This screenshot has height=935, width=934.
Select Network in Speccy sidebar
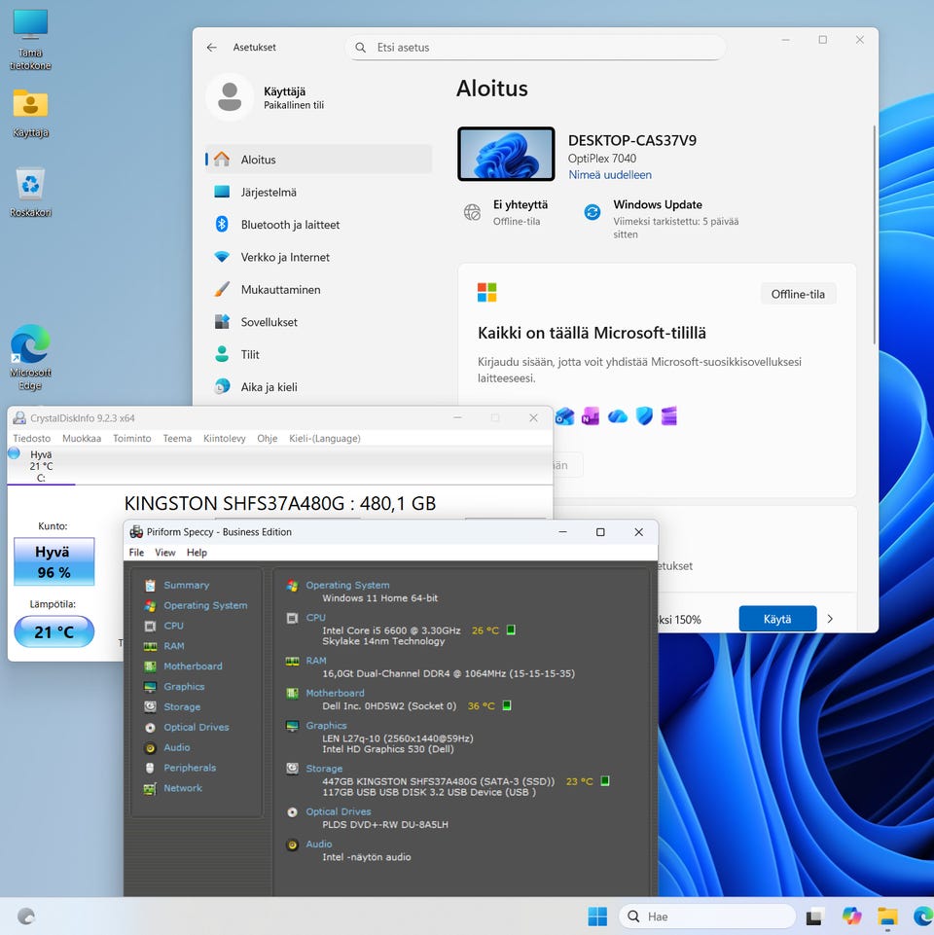[x=183, y=788]
